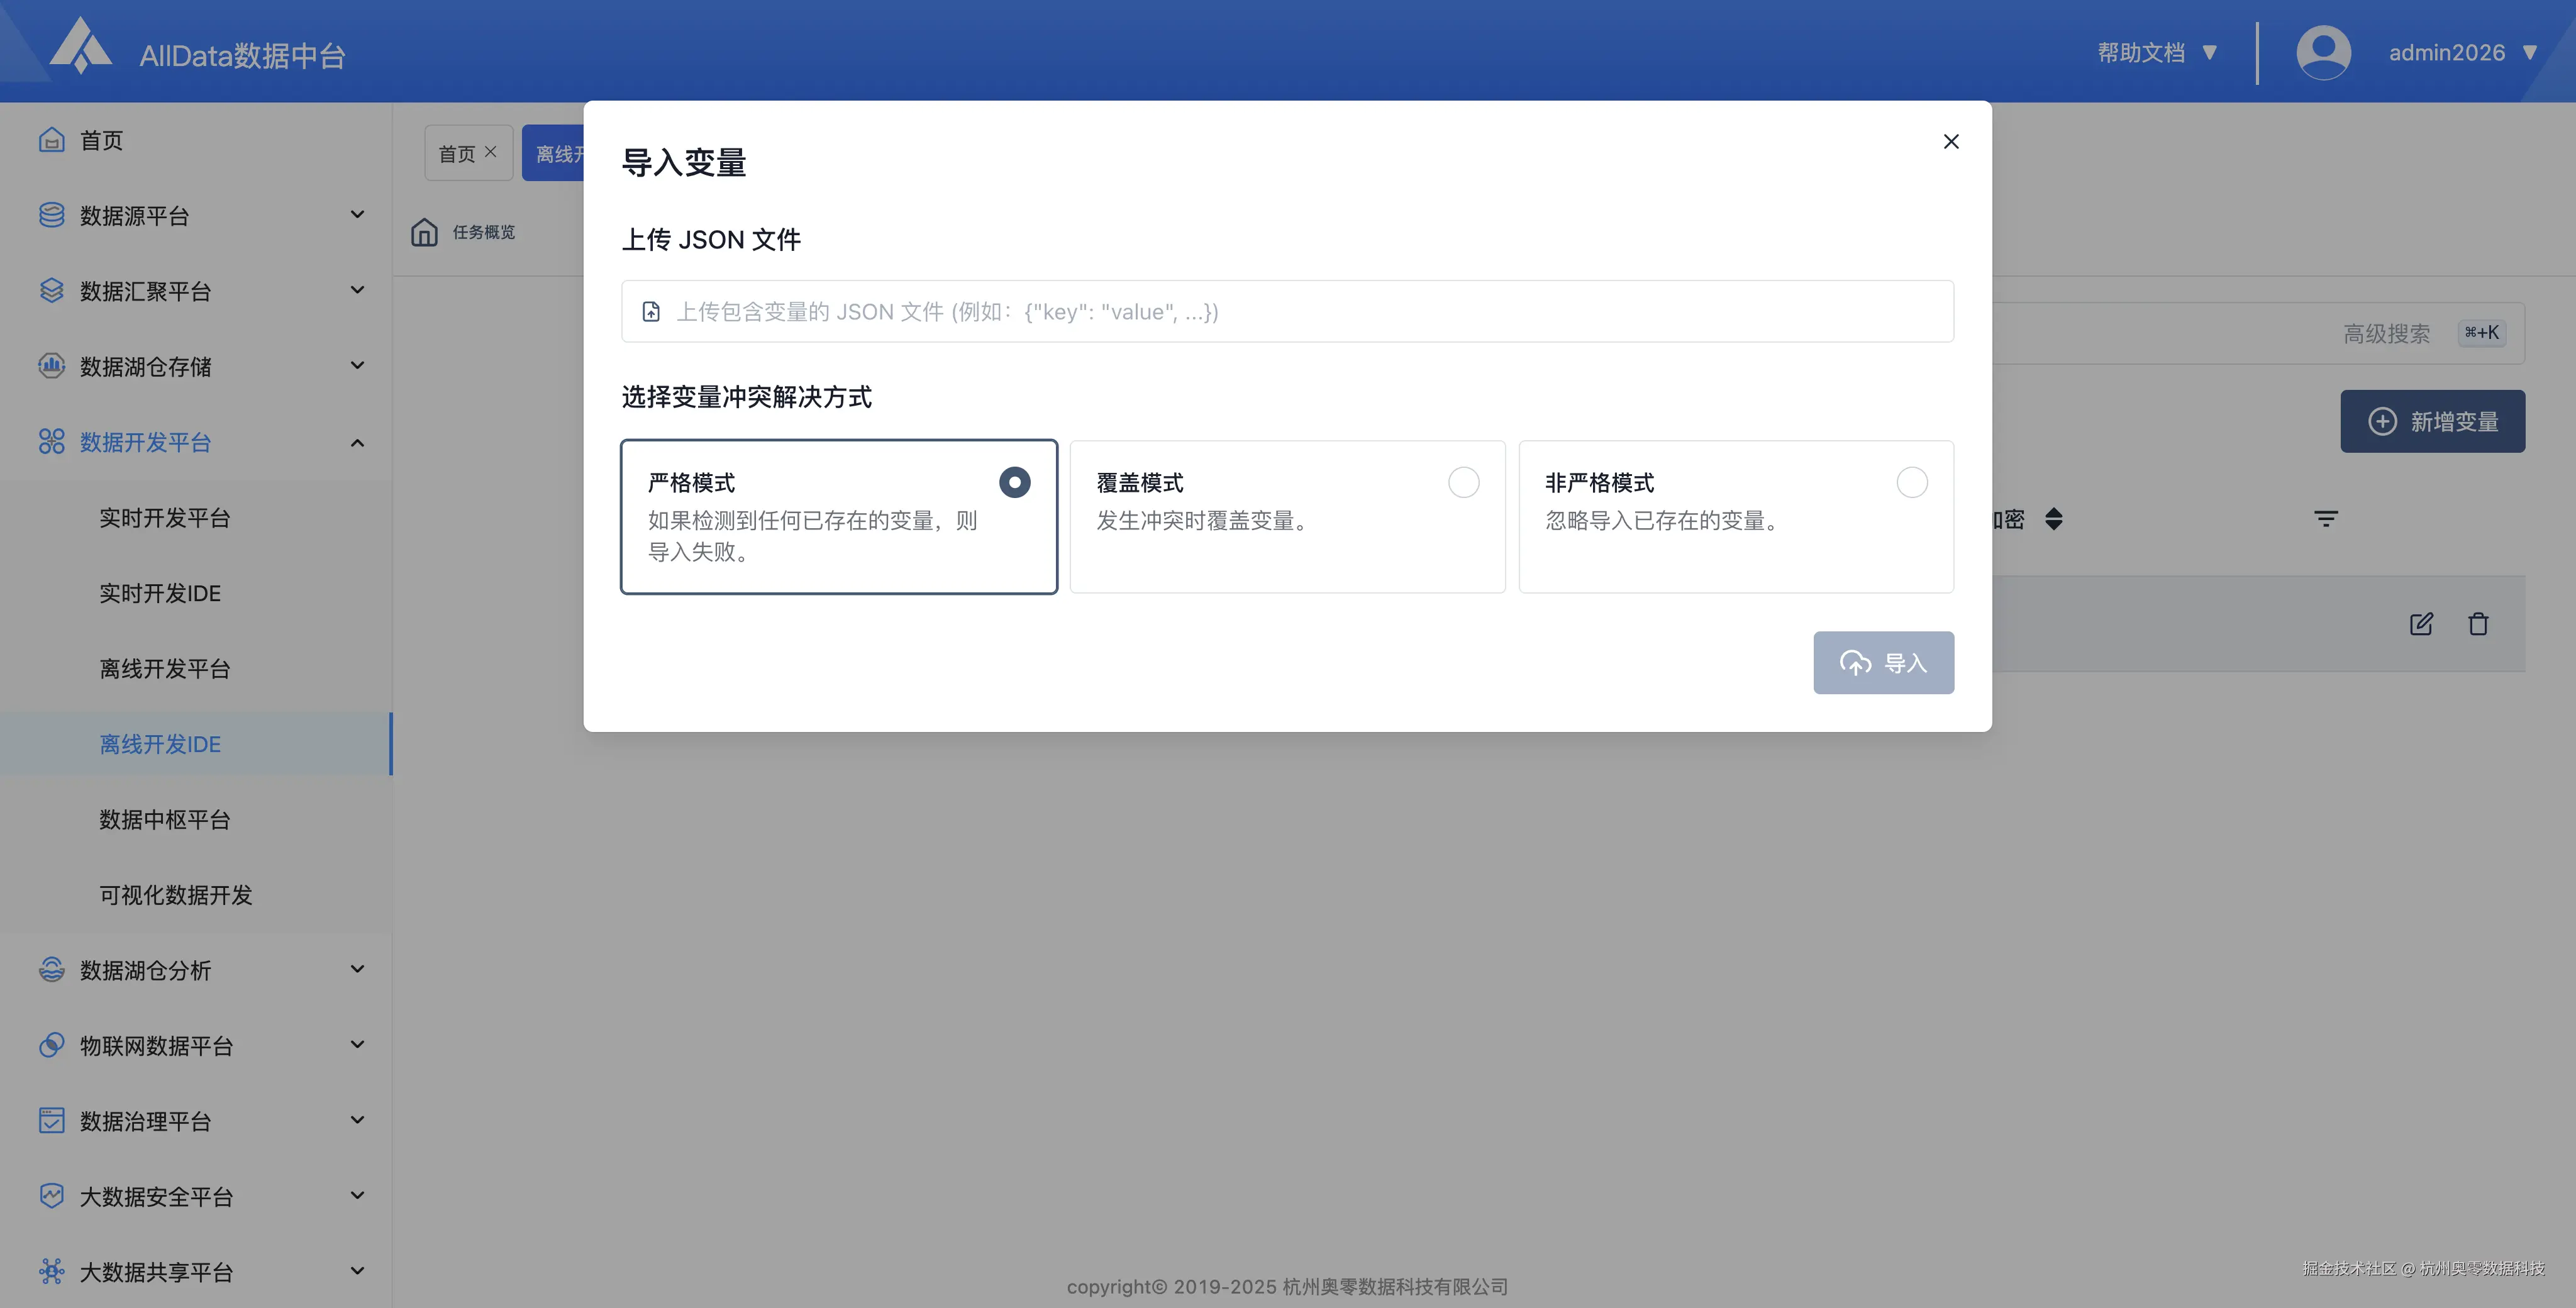The image size is (2576, 1308).
Task: Click the filter icon in table header
Action: pos(2325,518)
